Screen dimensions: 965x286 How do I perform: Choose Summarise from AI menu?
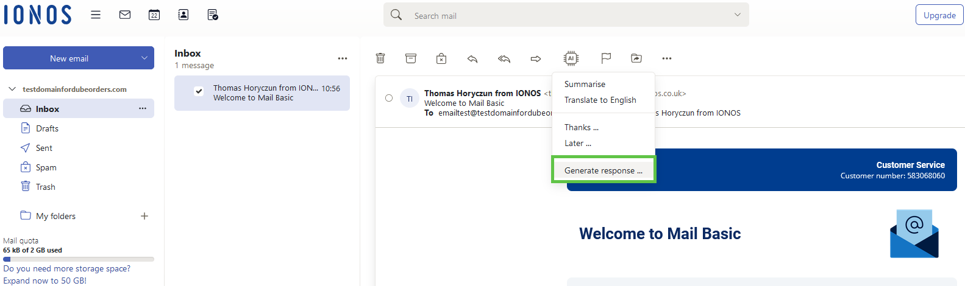tap(585, 84)
